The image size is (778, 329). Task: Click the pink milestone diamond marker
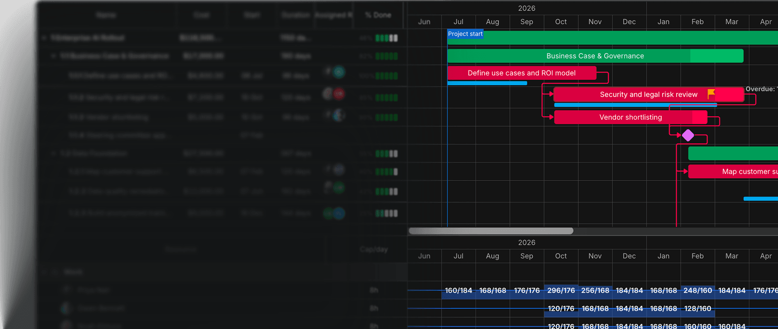688,135
